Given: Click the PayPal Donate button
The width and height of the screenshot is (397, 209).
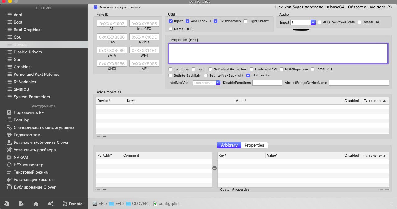Looking at the screenshot, I should tap(72, 204).
